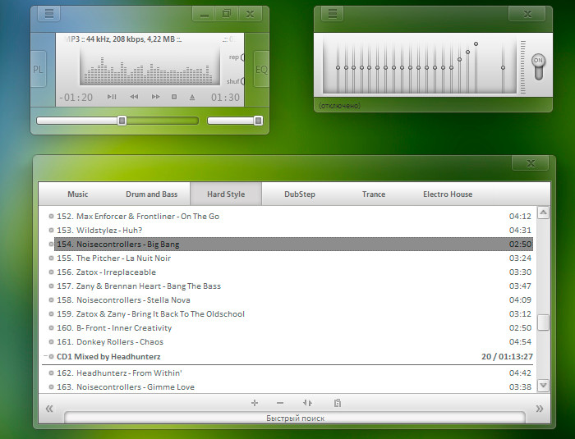Screen dimensions: 575x439
Task: Switch the equalizer ON toggle
Action: pos(538,67)
